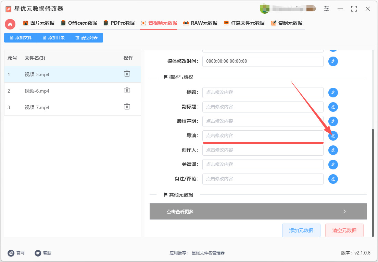
Task: Open the 客服 support link
Action: tap(43, 253)
